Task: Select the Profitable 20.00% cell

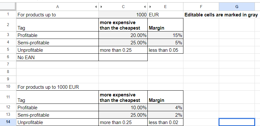Action: (123, 35)
